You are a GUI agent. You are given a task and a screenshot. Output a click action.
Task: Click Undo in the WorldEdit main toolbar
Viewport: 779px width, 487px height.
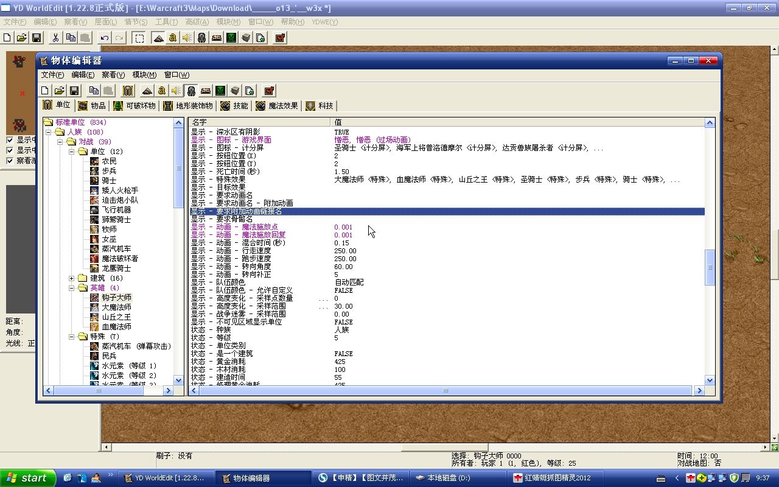click(x=105, y=38)
